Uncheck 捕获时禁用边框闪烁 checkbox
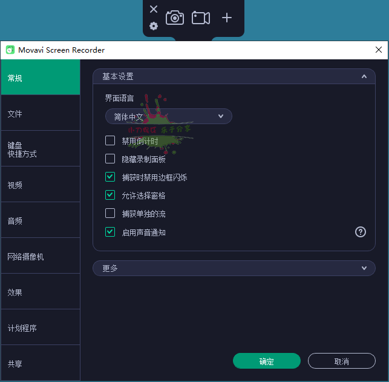Viewport: 389px width, 382px height. 110,177
